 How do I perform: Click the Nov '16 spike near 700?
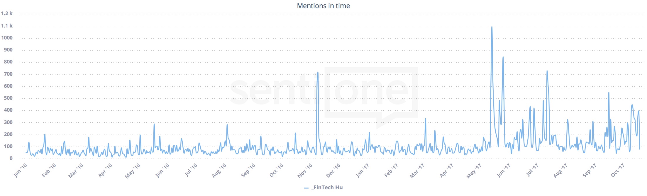(x=318, y=73)
